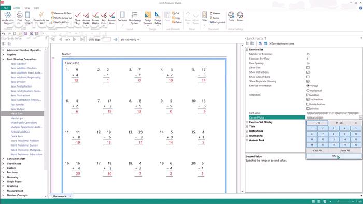Click the Go to page input

pyautogui.click(x=106, y=39)
